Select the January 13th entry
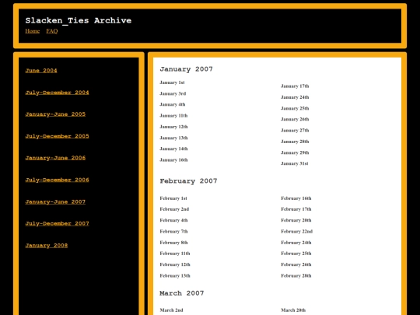420x315 pixels. pos(173,138)
